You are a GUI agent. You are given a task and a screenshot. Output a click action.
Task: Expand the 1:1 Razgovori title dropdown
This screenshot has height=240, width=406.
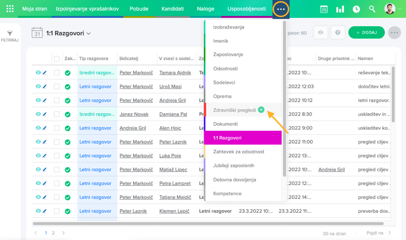coord(88,33)
